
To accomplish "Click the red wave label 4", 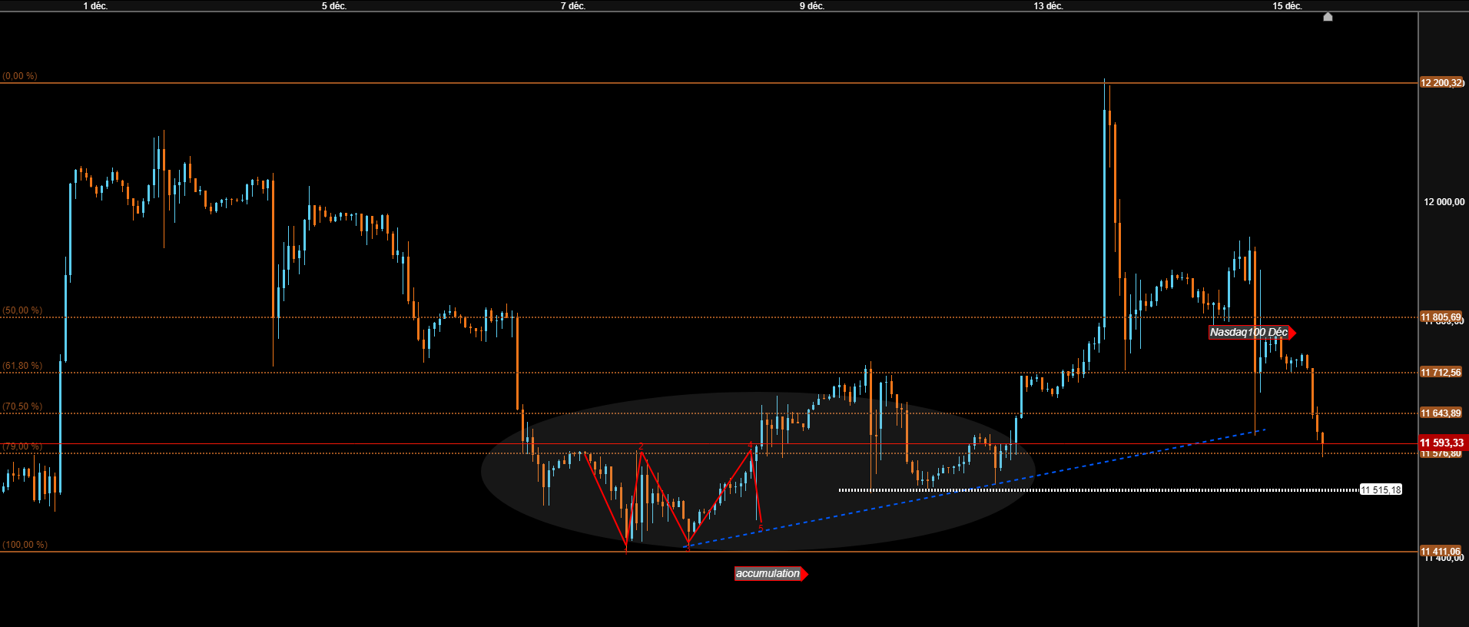I will 750,445.
